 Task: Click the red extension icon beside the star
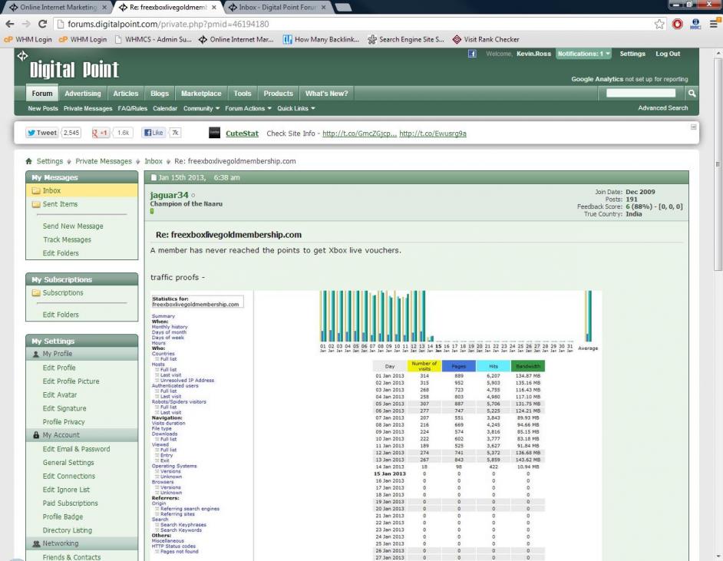pos(678,24)
